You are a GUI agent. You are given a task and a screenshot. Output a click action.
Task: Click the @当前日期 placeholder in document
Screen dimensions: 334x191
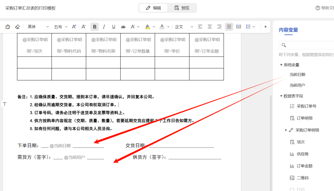coord(60,146)
